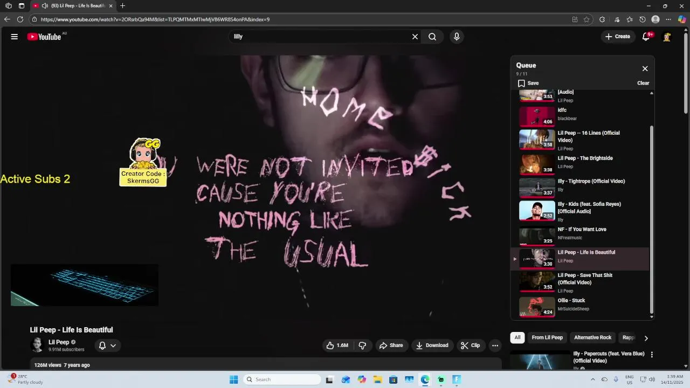Viewport: 690px width, 388px height.
Task: Click the Windows taskbar search box
Action: (282, 379)
